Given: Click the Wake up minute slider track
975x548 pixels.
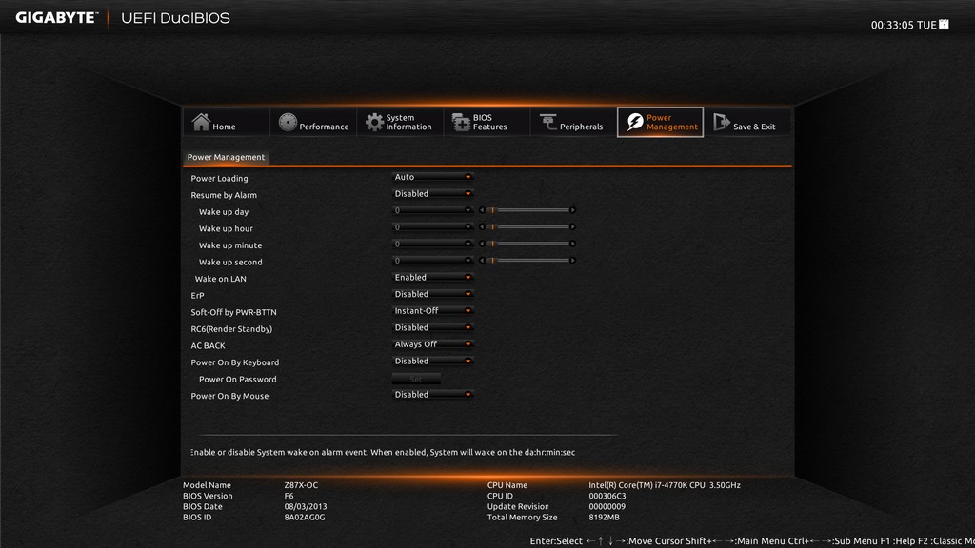Looking at the screenshot, I should click(x=527, y=245).
